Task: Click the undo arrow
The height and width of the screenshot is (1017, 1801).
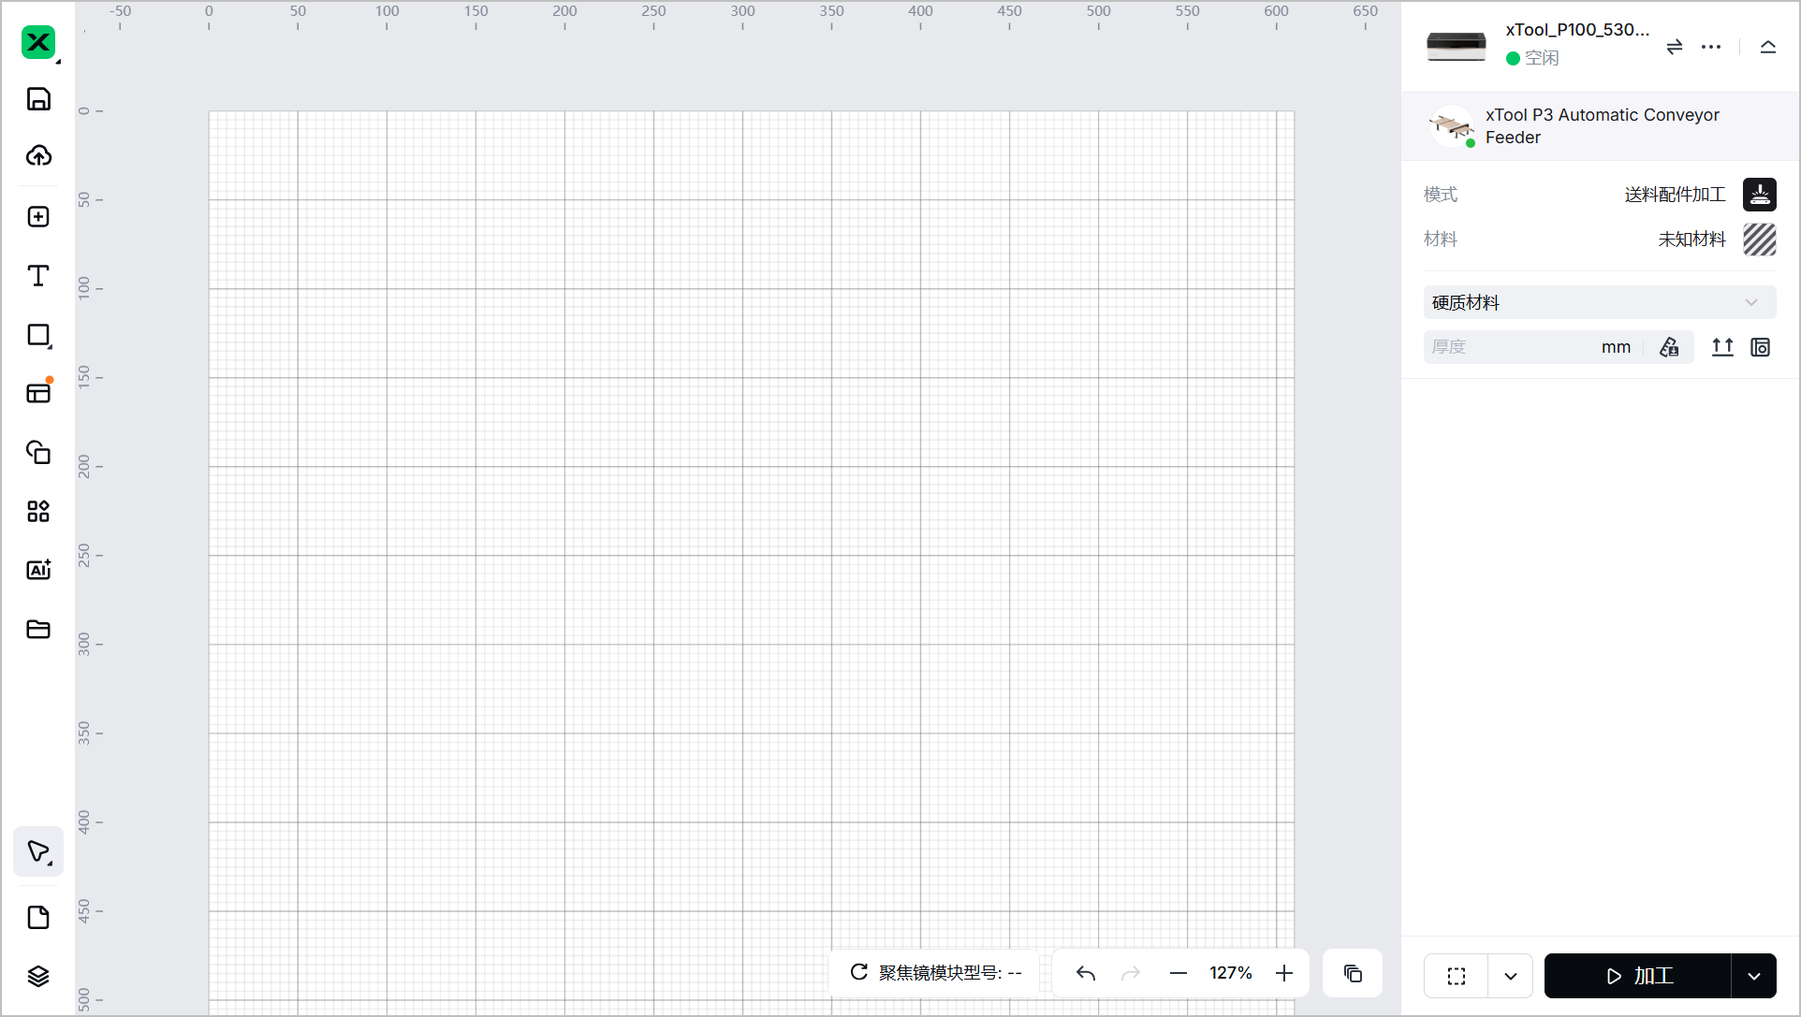Action: [1086, 973]
